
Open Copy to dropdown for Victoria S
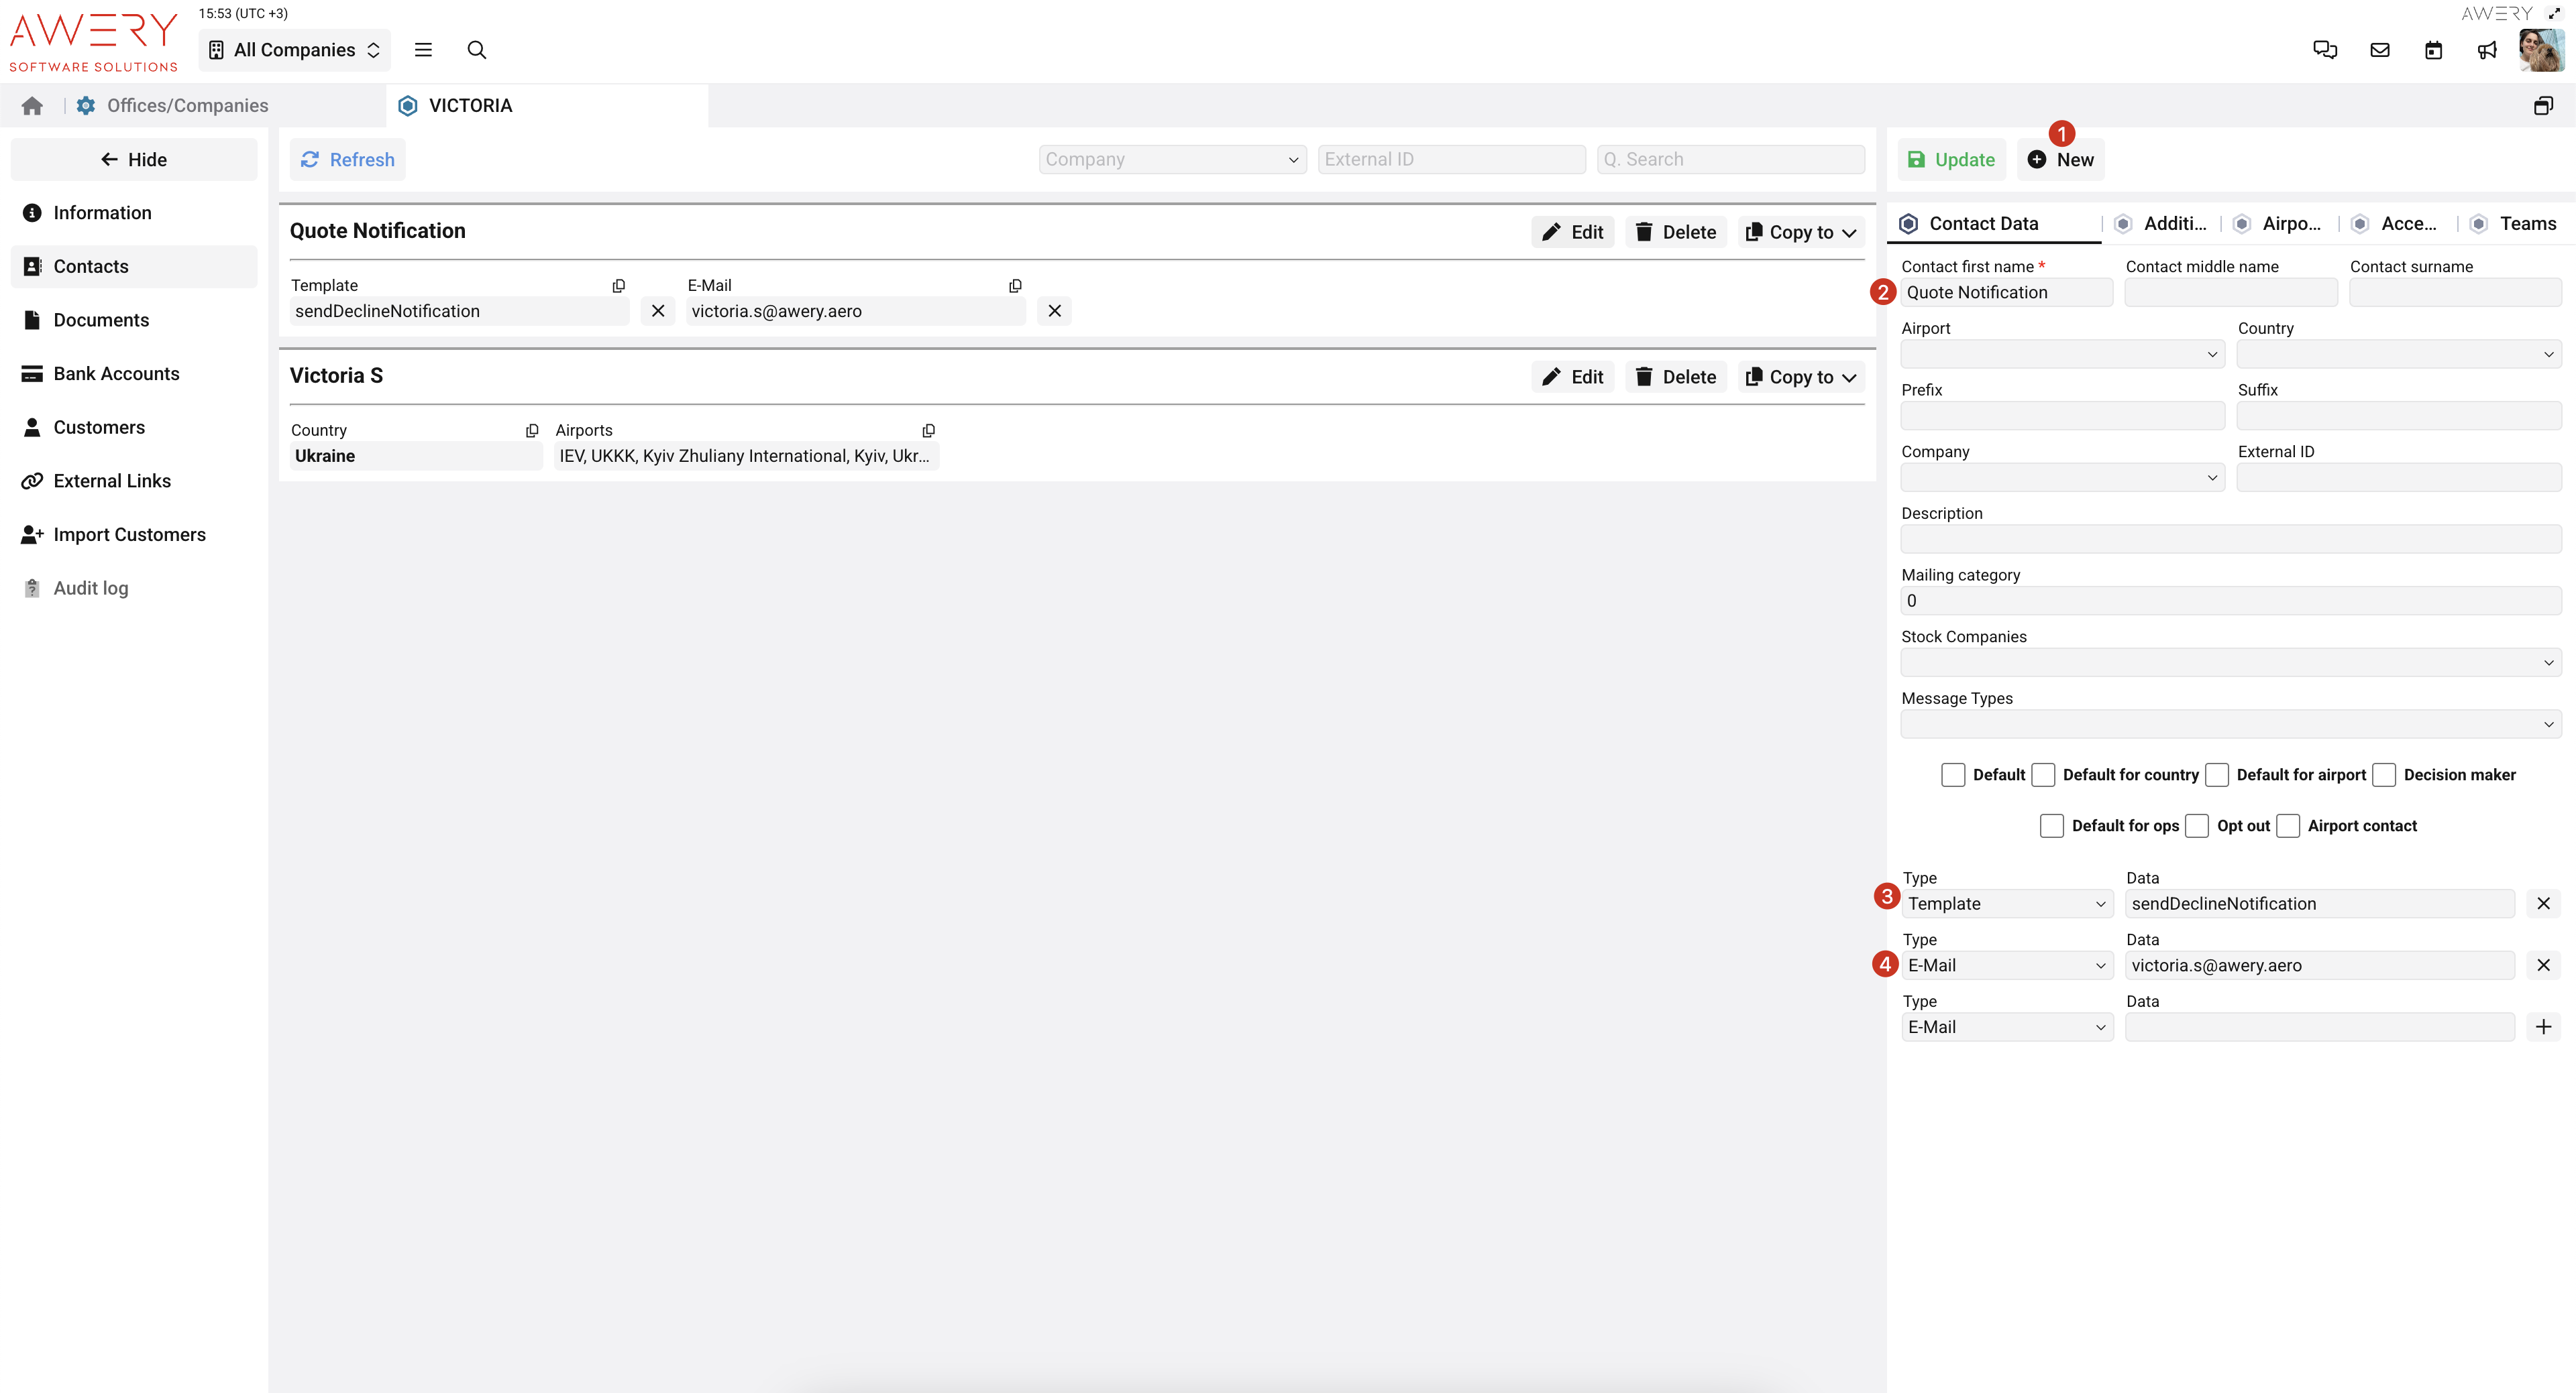(1801, 377)
